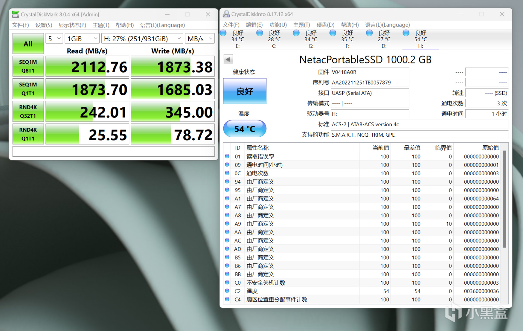Click the NetacPortableSSD 1000.2 GB title
This screenshot has height=331, width=523.
point(365,60)
